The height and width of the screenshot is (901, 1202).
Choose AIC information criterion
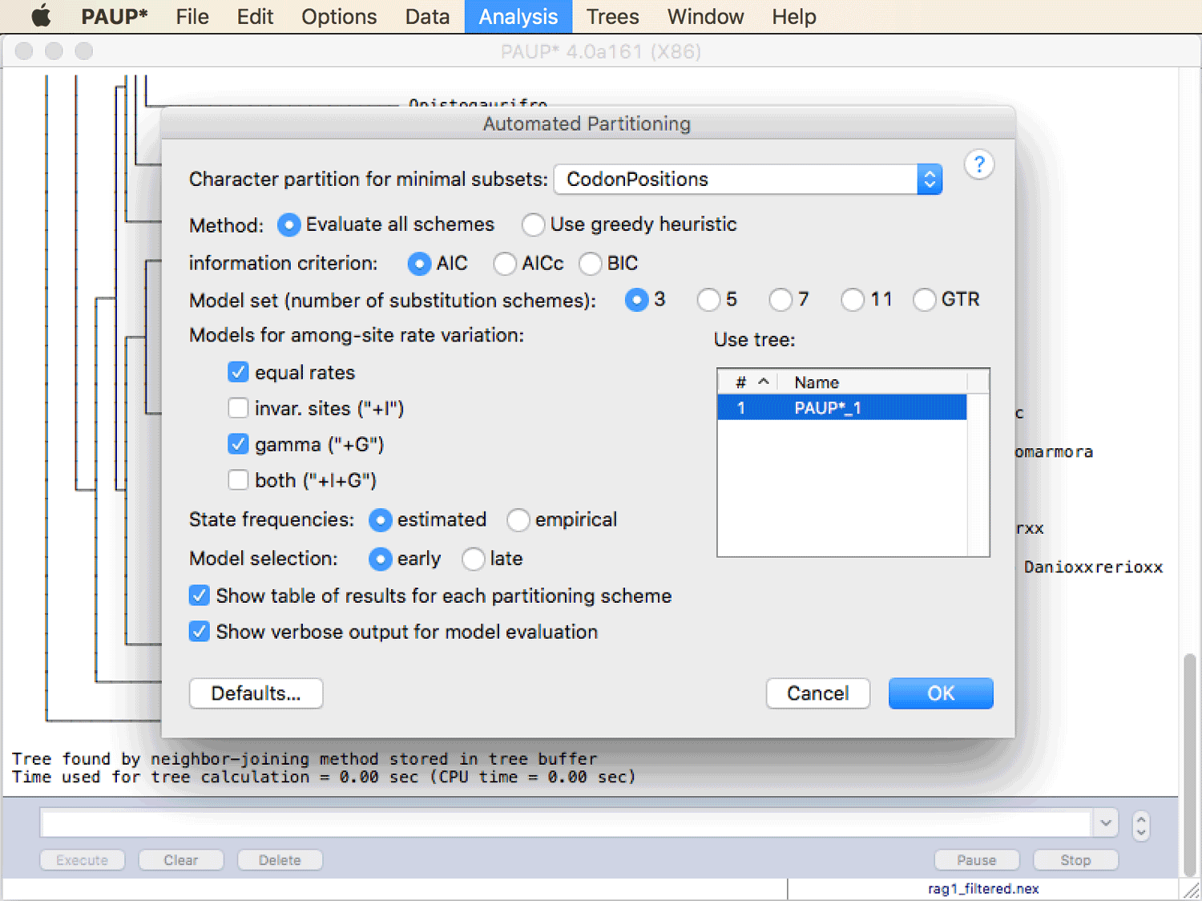click(x=419, y=264)
